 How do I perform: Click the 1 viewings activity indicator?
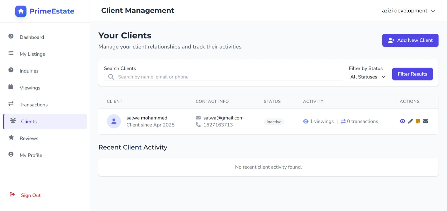[319, 121]
